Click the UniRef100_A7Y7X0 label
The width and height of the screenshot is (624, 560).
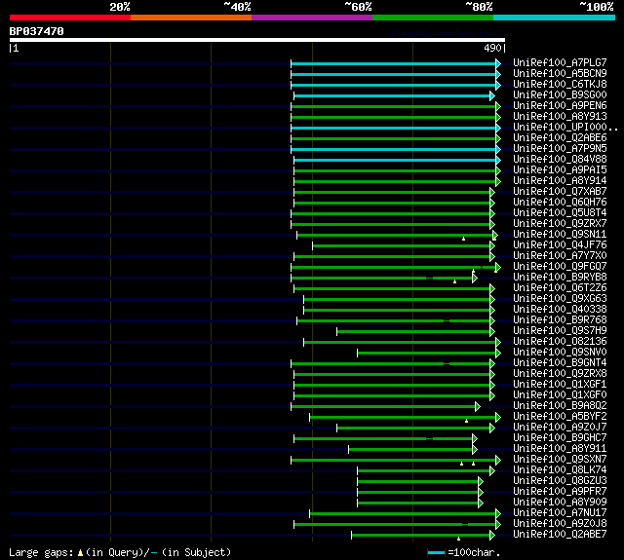click(x=560, y=256)
